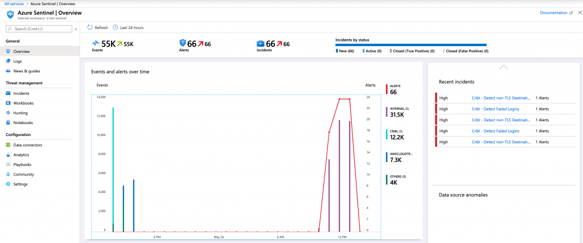
Task: Click the Notebooks icon in sidebar
Action: pos(8,122)
